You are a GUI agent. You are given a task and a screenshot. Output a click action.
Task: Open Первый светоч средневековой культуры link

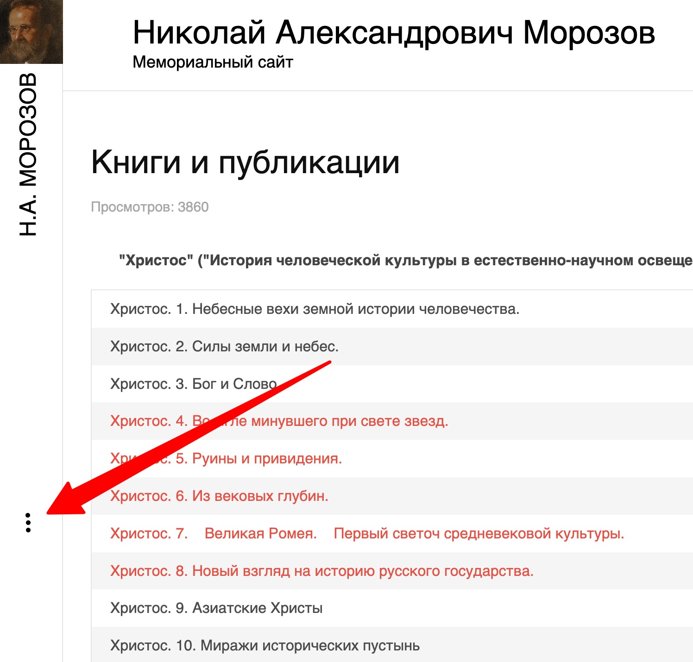[x=479, y=534]
